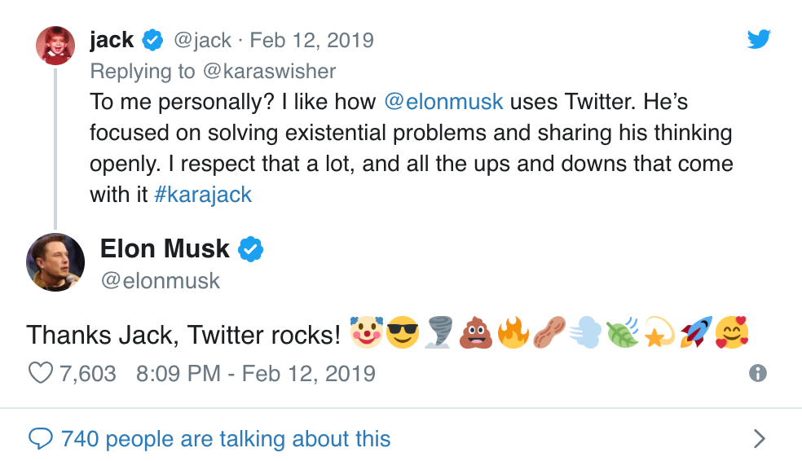Click jack's blue verified badge
This screenshot has height=461, width=802.
(x=152, y=39)
